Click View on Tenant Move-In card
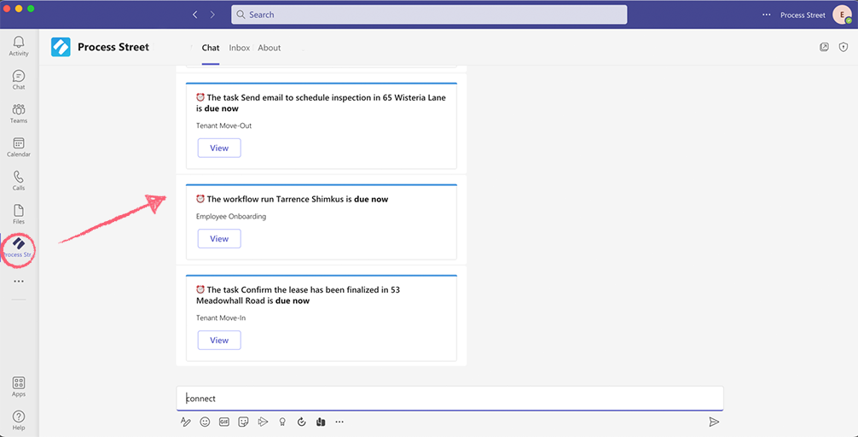Image resolution: width=858 pixels, height=437 pixels. click(x=219, y=340)
